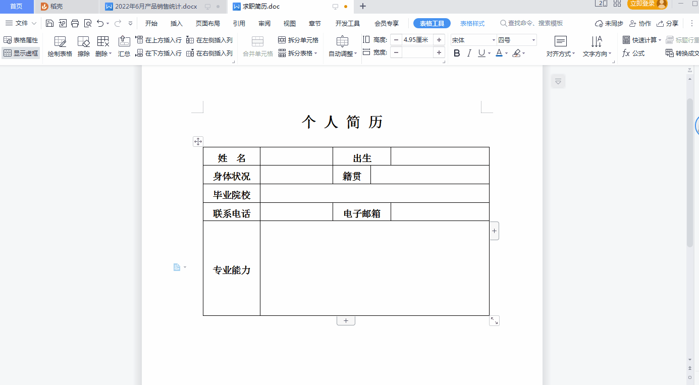Add a row with bottom plus button
This screenshot has width=699, height=385.
(346, 320)
